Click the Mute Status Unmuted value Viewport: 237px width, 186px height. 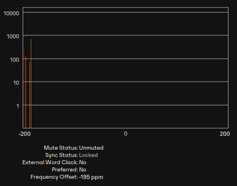[x=91, y=148]
